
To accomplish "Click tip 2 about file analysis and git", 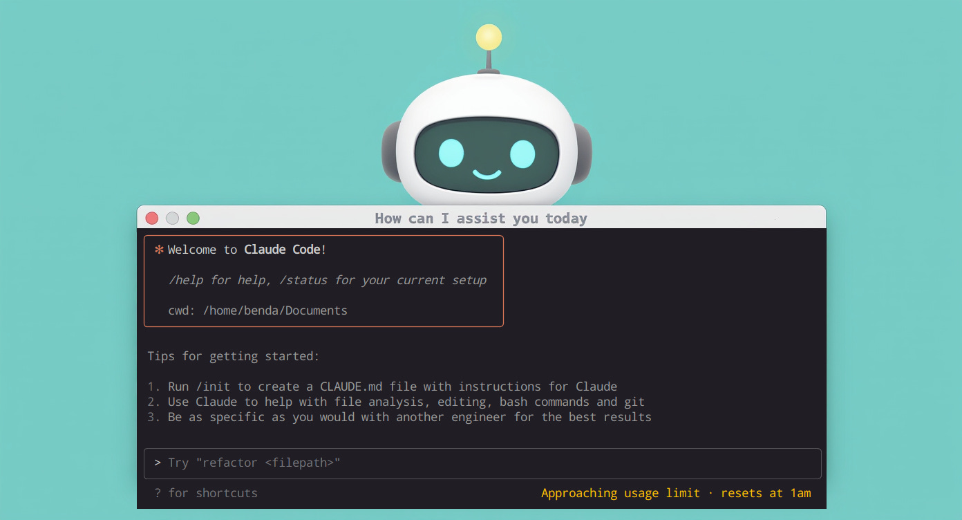I will tap(396, 402).
